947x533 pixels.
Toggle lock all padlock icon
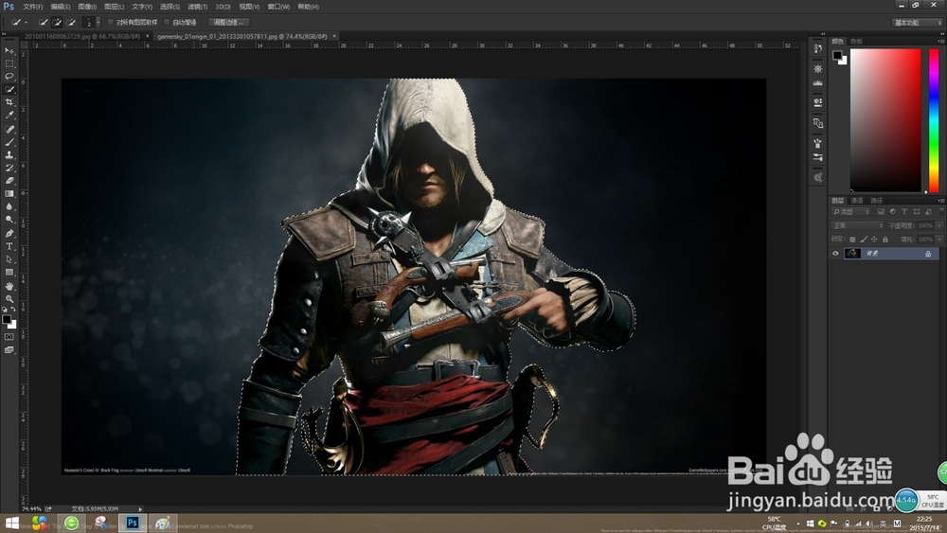(x=884, y=240)
